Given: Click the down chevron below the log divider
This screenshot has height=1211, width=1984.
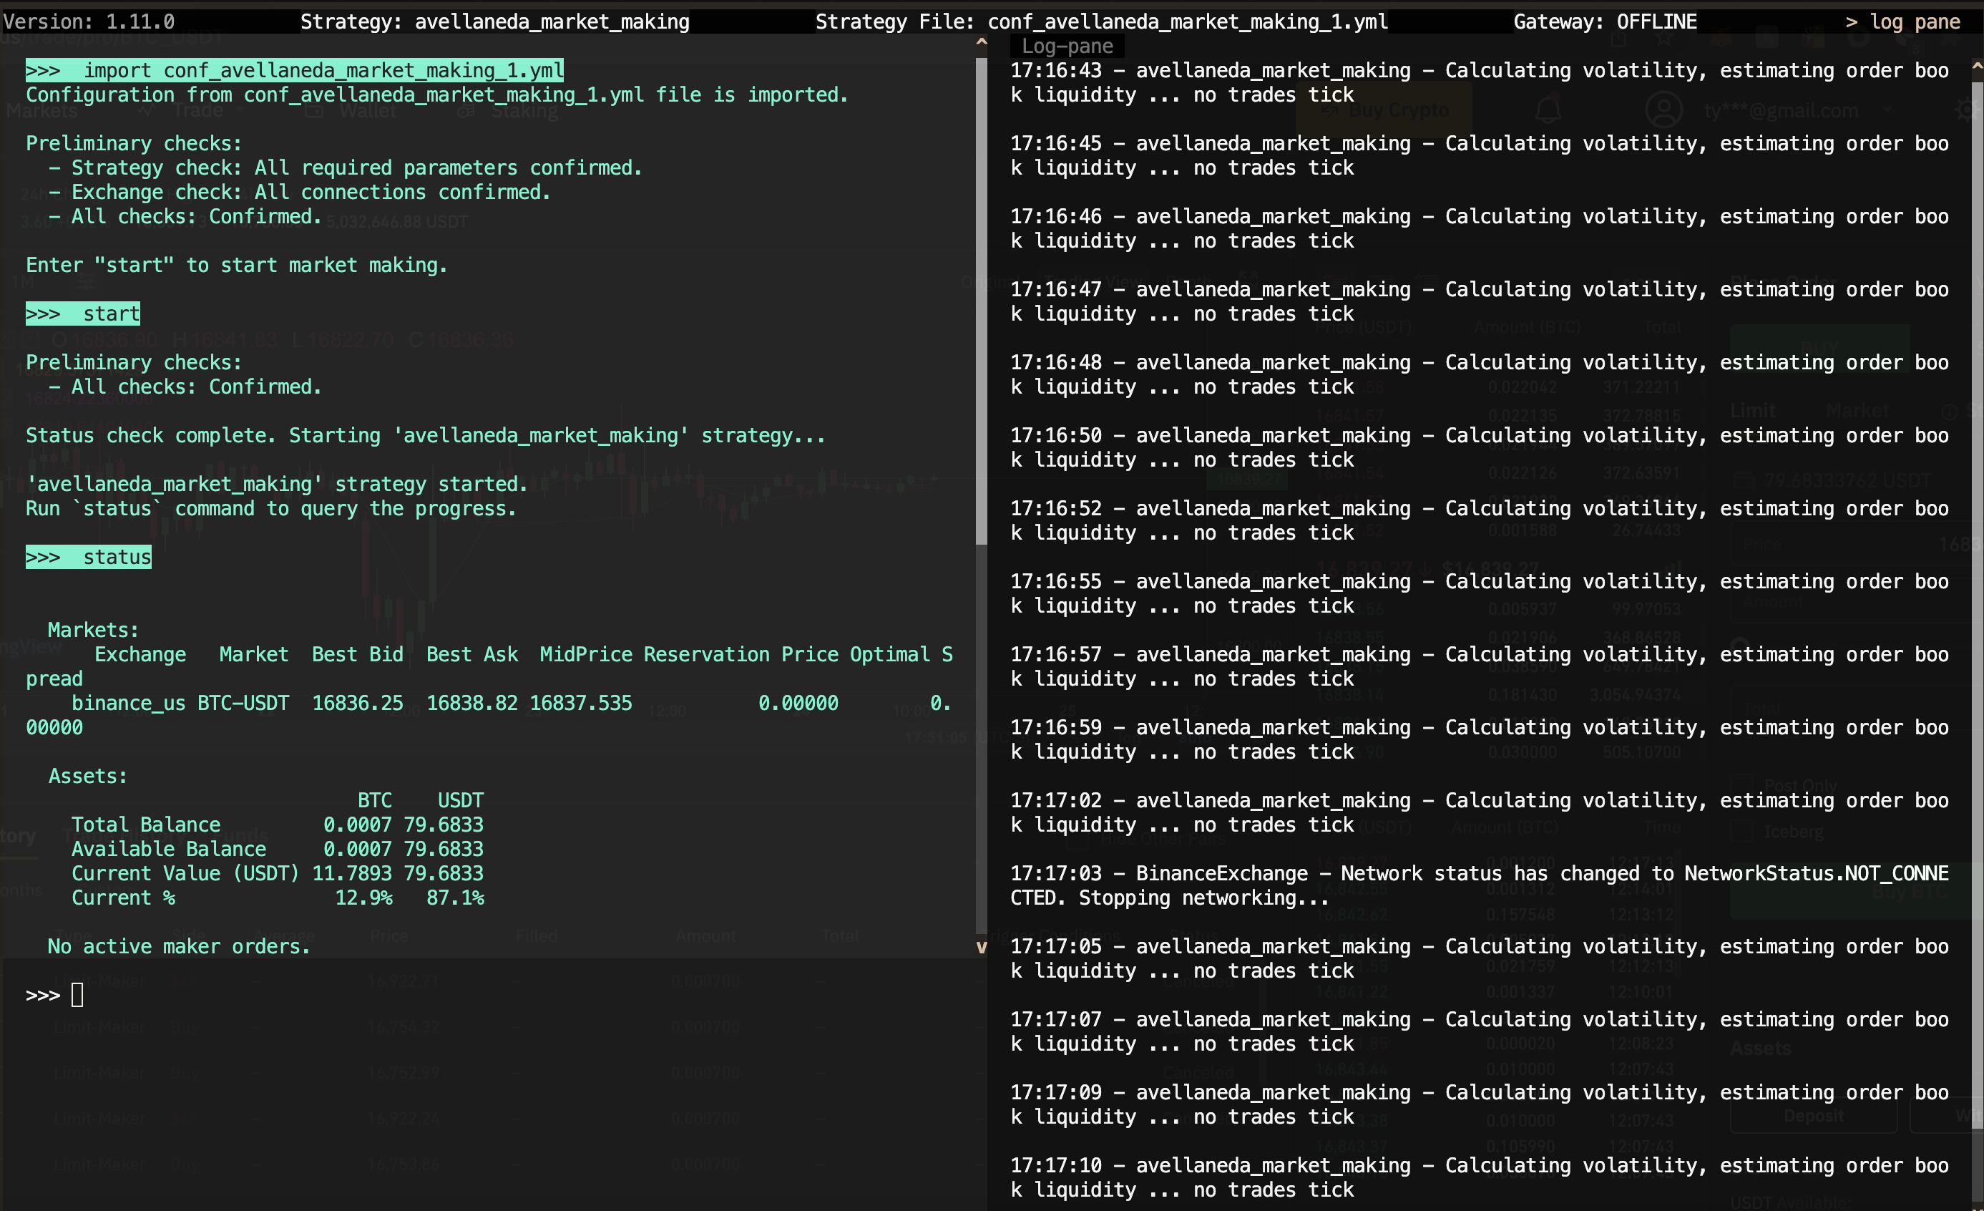Looking at the screenshot, I should coord(981,947).
